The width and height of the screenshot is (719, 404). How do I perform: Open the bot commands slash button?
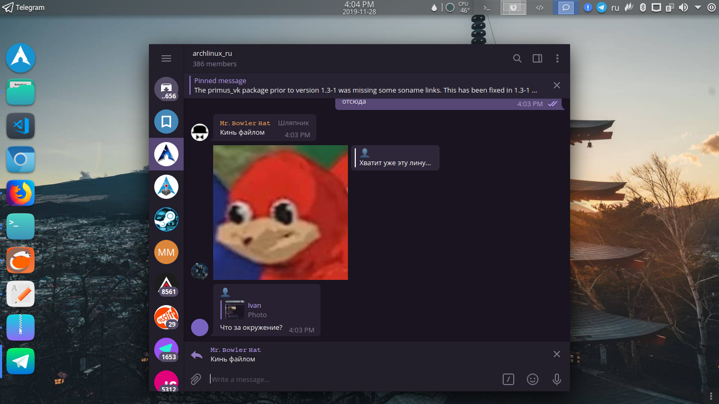(508, 379)
